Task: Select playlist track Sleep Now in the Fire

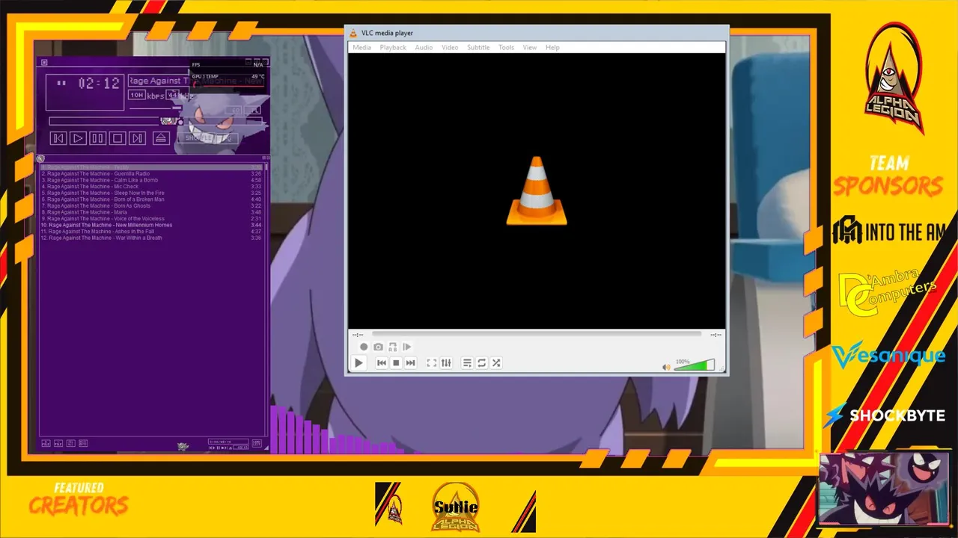Action: (x=151, y=193)
